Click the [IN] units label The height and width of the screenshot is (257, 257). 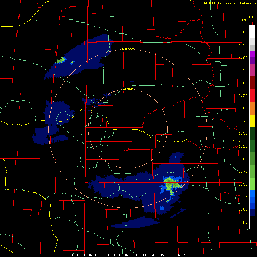point(244,20)
